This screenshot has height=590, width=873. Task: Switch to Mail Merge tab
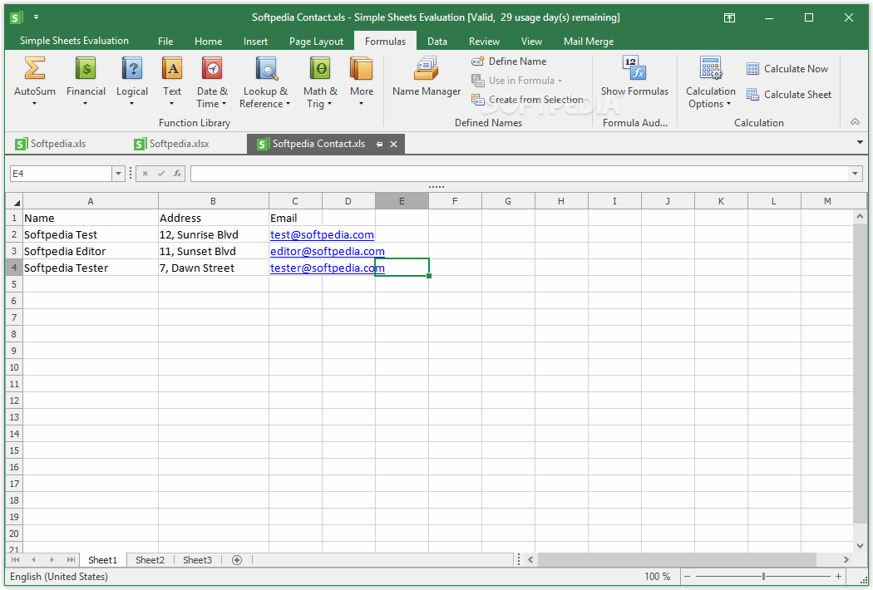point(589,42)
